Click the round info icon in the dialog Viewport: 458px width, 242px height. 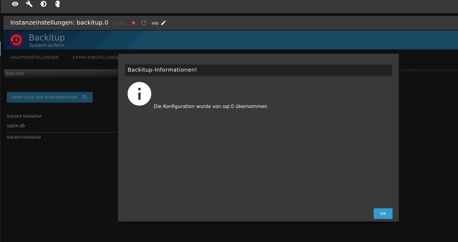point(139,94)
